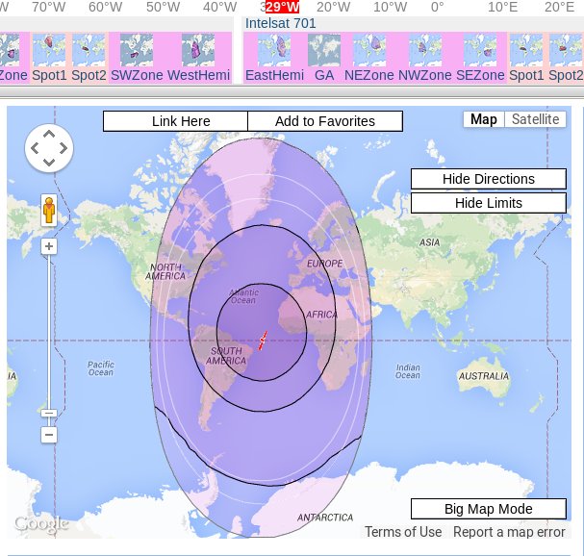Screen dimensions: 584x556
Task: Click Hide Limits button
Action: tap(489, 203)
